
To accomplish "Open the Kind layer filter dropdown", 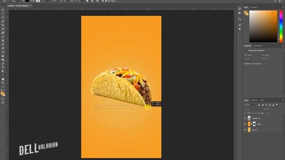I will (x=250, y=105).
